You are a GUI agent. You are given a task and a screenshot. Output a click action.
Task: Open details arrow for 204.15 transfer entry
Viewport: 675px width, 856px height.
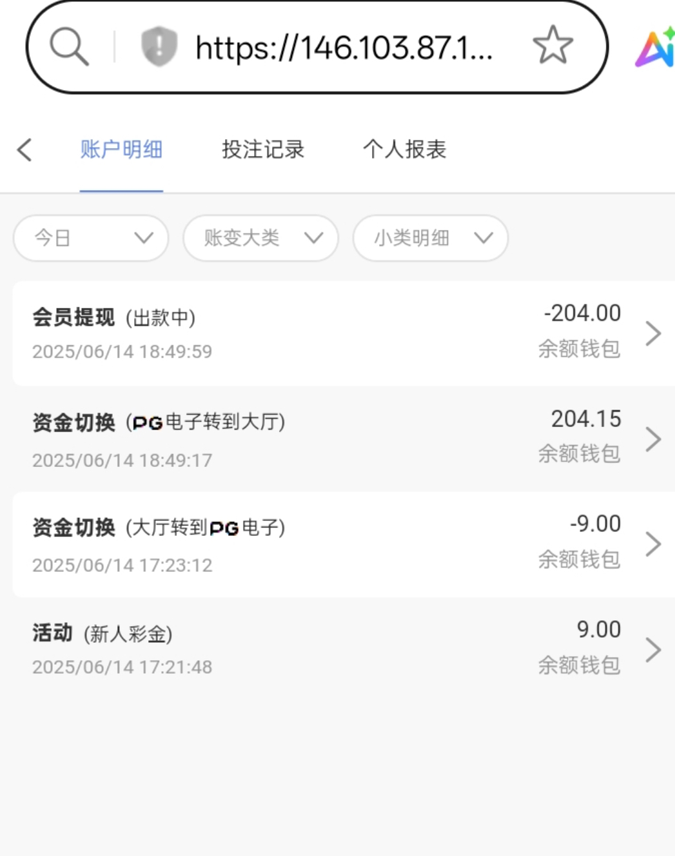653,439
